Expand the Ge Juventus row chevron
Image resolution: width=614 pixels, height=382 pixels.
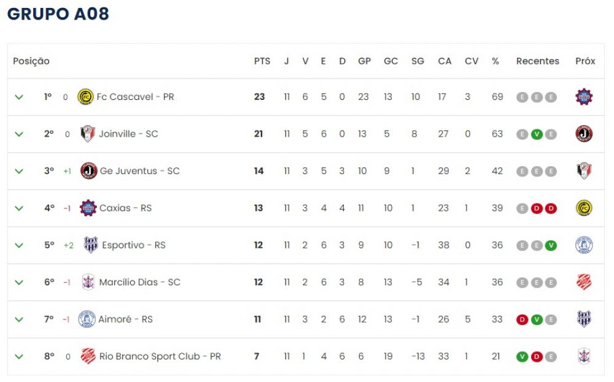click(x=19, y=171)
